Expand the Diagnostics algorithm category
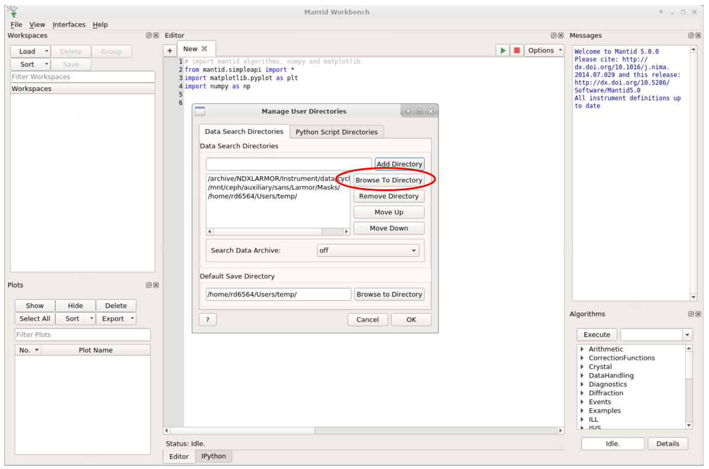The width and height of the screenshot is (709, 469). 582,385
